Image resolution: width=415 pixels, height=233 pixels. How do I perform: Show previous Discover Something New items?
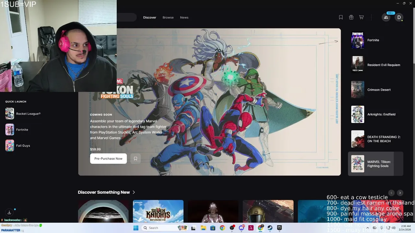(x=391, y=193)
